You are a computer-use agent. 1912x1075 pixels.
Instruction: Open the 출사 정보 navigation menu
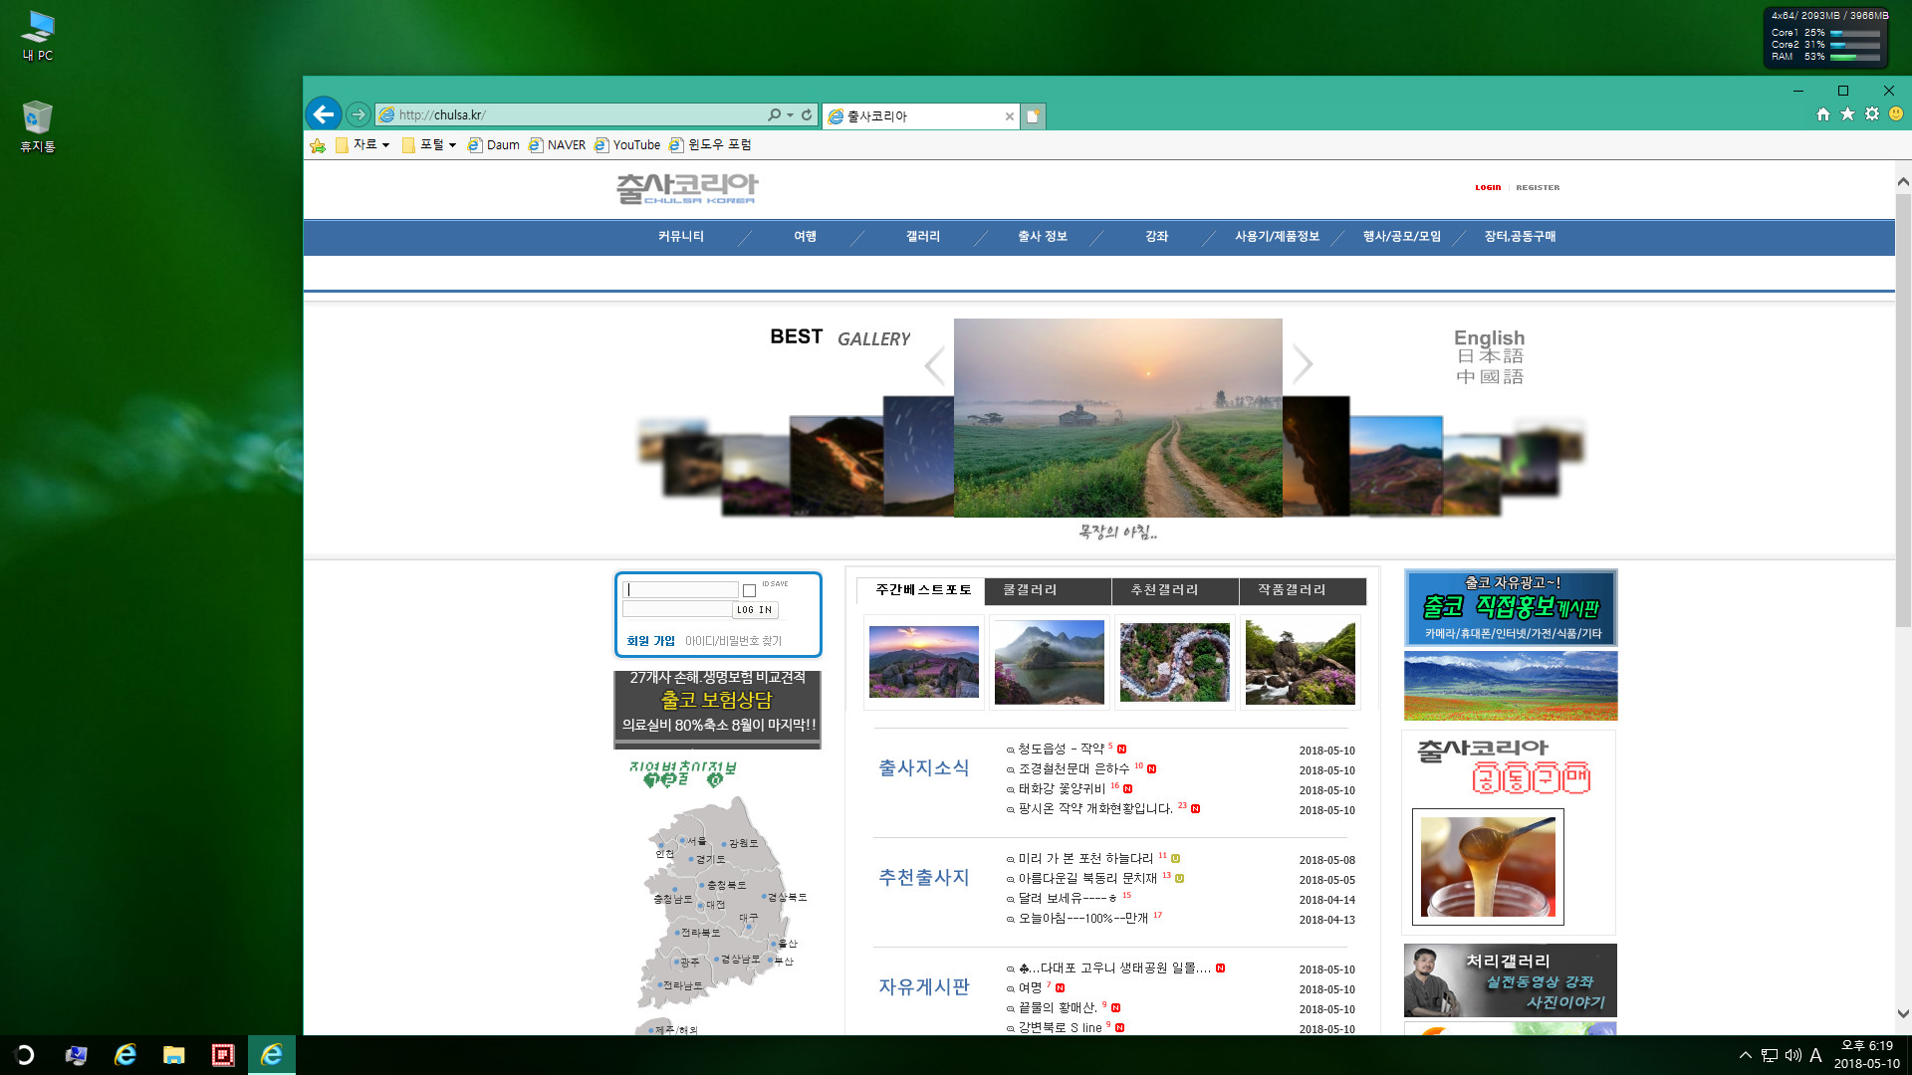[1043, 237]
